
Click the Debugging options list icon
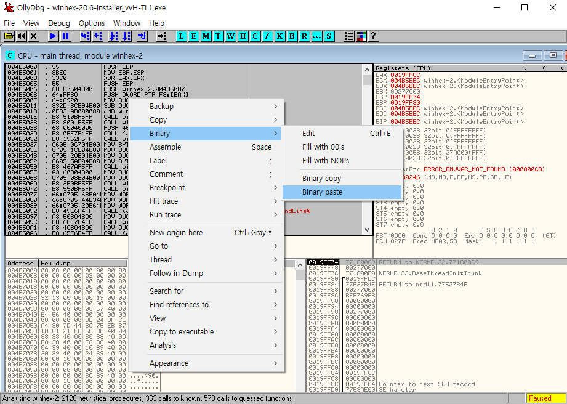point(348,36)
